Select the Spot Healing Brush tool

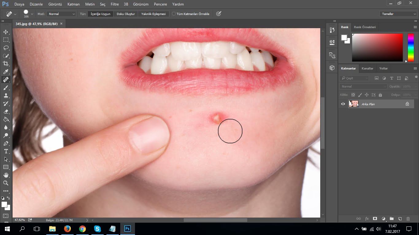(x=6, y=80)
